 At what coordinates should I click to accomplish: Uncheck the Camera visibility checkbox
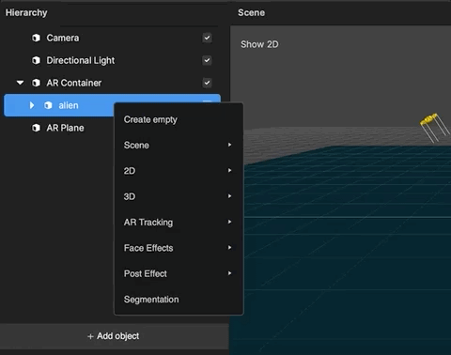pos(207,38)
